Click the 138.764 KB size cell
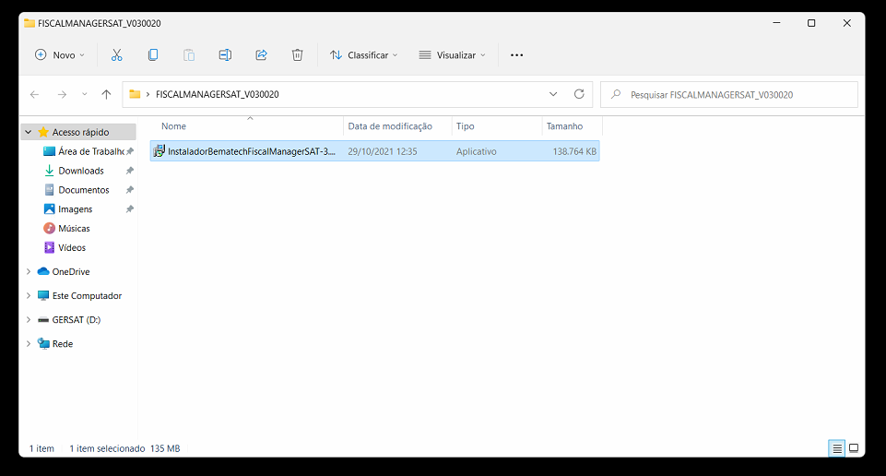 pos(574,151)
